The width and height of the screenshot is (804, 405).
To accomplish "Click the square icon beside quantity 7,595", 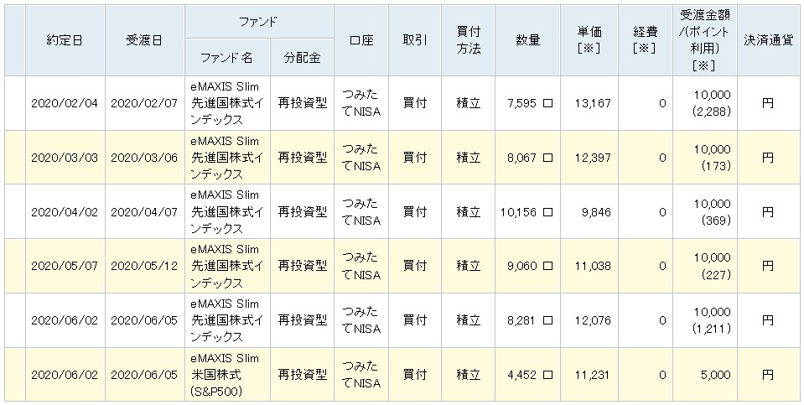I will 548,104.
